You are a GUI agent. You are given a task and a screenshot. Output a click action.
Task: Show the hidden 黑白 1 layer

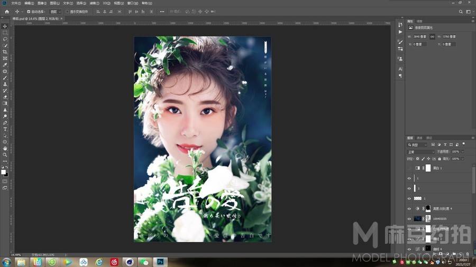coord(409,168)
